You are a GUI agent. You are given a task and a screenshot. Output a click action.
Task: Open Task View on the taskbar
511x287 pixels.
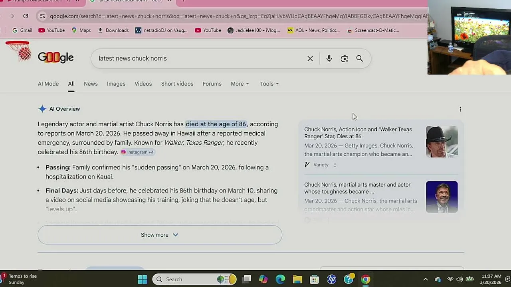pyautogui.click(x=246, y=279)
